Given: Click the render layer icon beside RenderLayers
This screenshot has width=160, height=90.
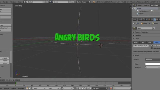Looking at the screenshot, I should point(152,11).
